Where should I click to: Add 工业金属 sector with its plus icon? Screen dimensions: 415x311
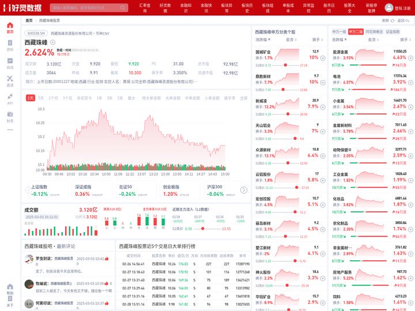point(410,180)
